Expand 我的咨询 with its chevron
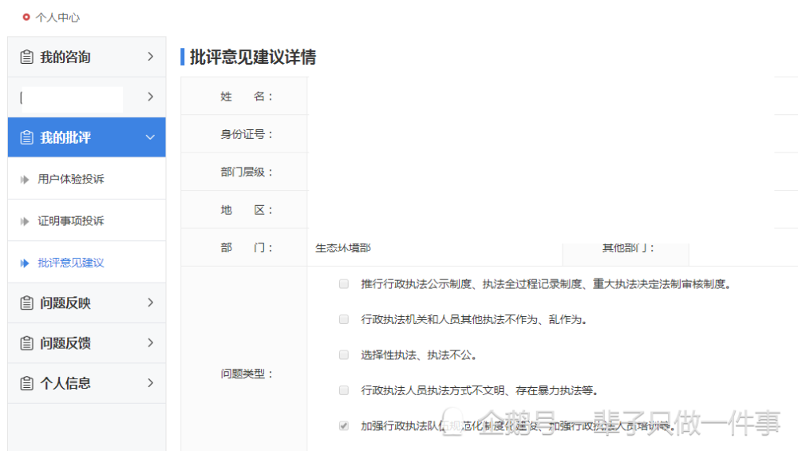The height and width of the screenshot is (451, 798). [150, 57]
